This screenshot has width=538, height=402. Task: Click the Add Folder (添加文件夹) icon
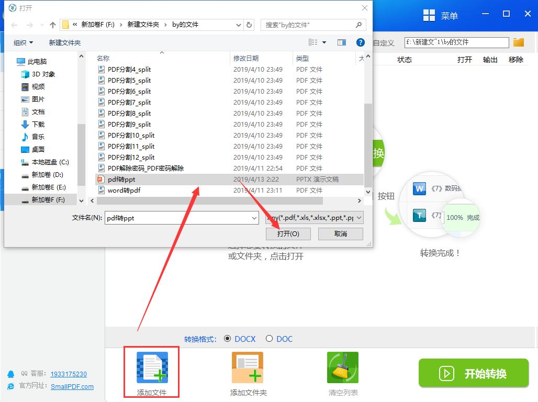point(248,368)
